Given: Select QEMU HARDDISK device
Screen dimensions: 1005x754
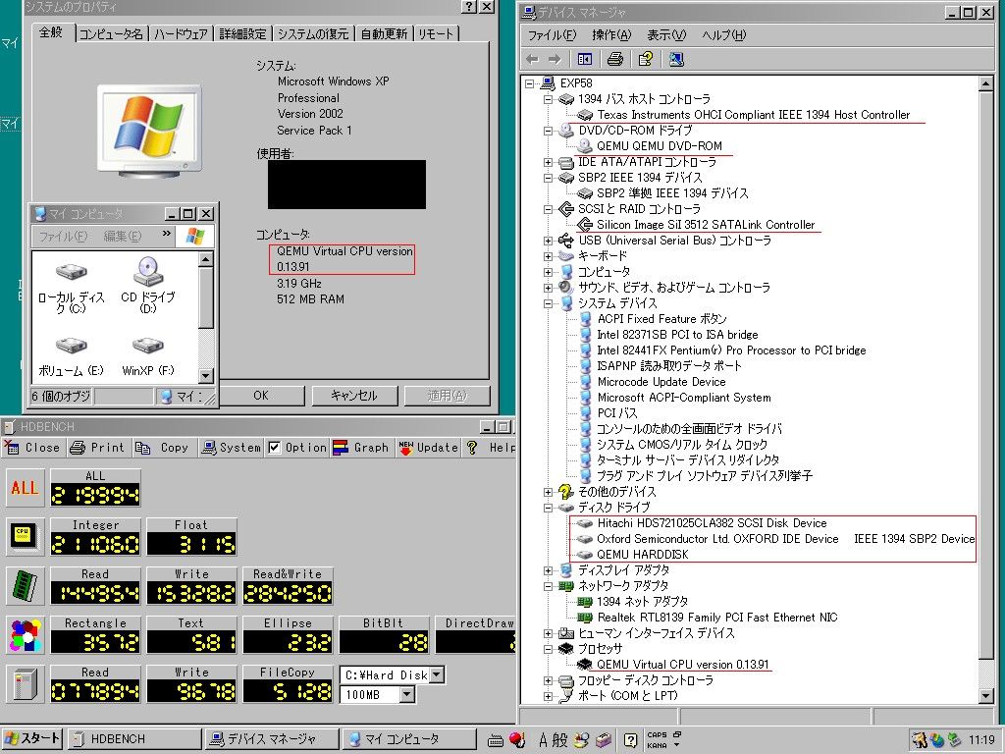Looking at the screenshot, I should pos(642,555).
